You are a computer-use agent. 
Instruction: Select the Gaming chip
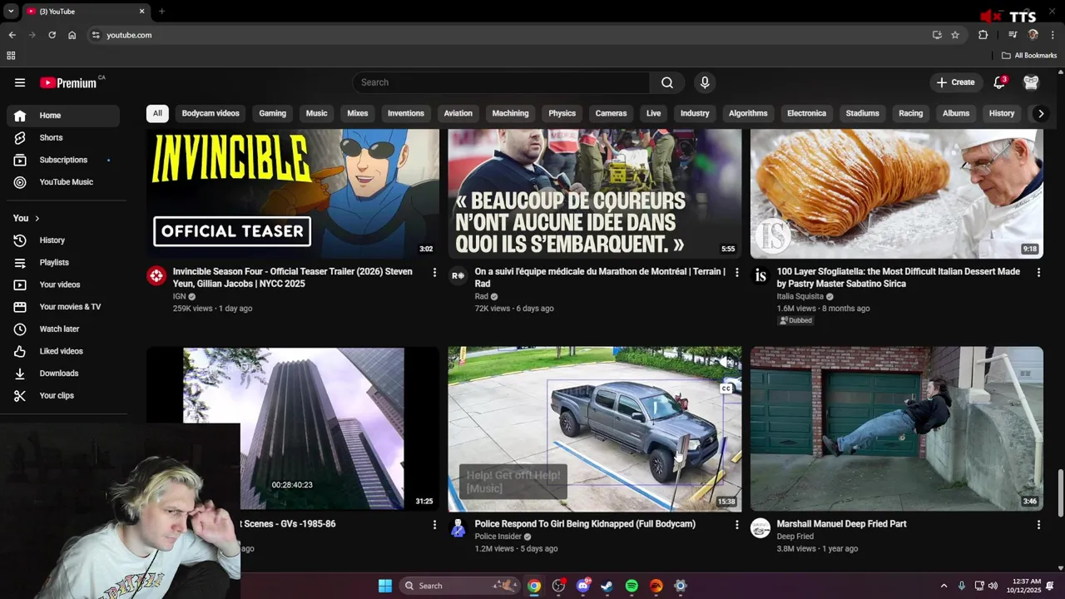coord(272,113)
